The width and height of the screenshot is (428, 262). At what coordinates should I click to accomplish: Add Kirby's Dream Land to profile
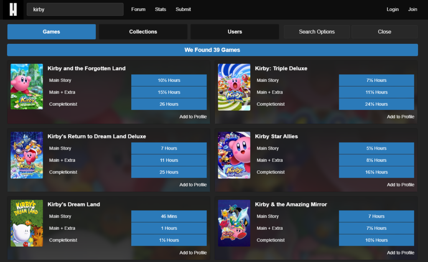coord(193,253)
